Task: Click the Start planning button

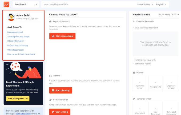Action: [61, 90]
